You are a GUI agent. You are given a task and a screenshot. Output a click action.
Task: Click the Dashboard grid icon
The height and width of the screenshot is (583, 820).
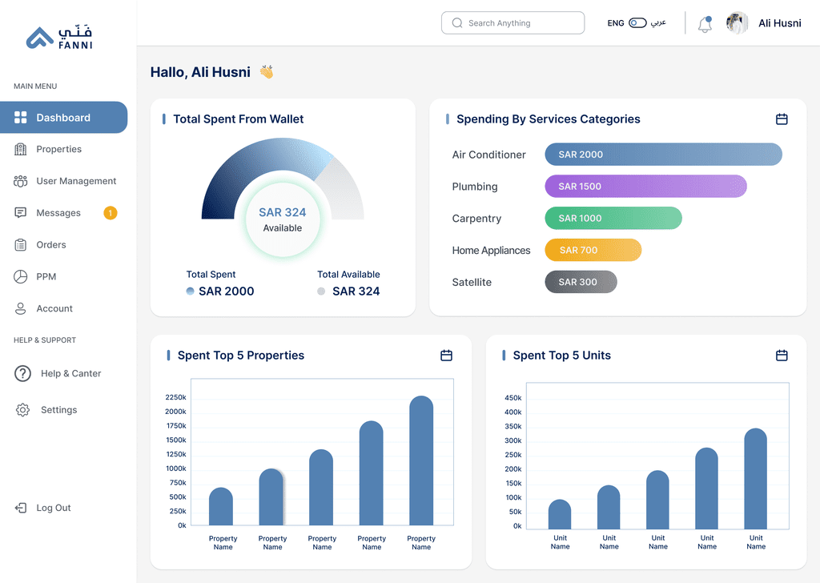pyautogui.click(x=20, y=118)
